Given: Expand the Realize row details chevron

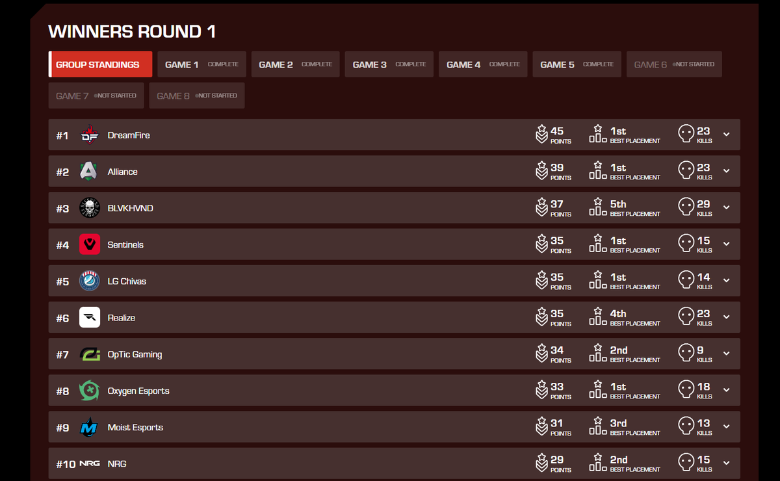Looking at the screenshot, I should pyautogui.click(x=727, y=317).
